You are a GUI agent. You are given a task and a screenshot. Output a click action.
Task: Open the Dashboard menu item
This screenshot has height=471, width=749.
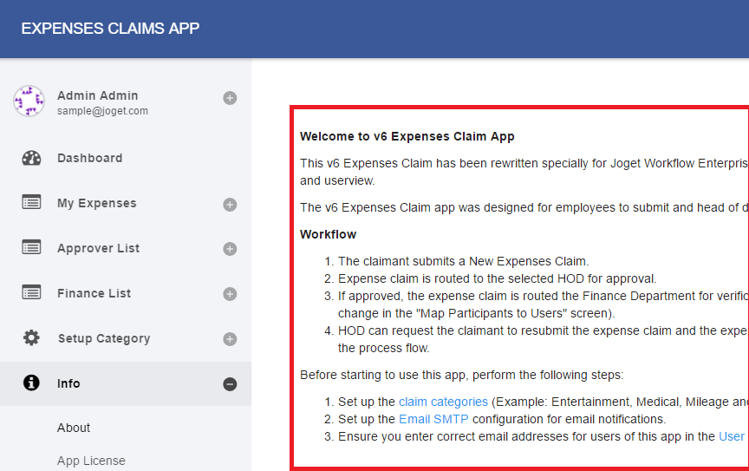click(x=89, y=158)
